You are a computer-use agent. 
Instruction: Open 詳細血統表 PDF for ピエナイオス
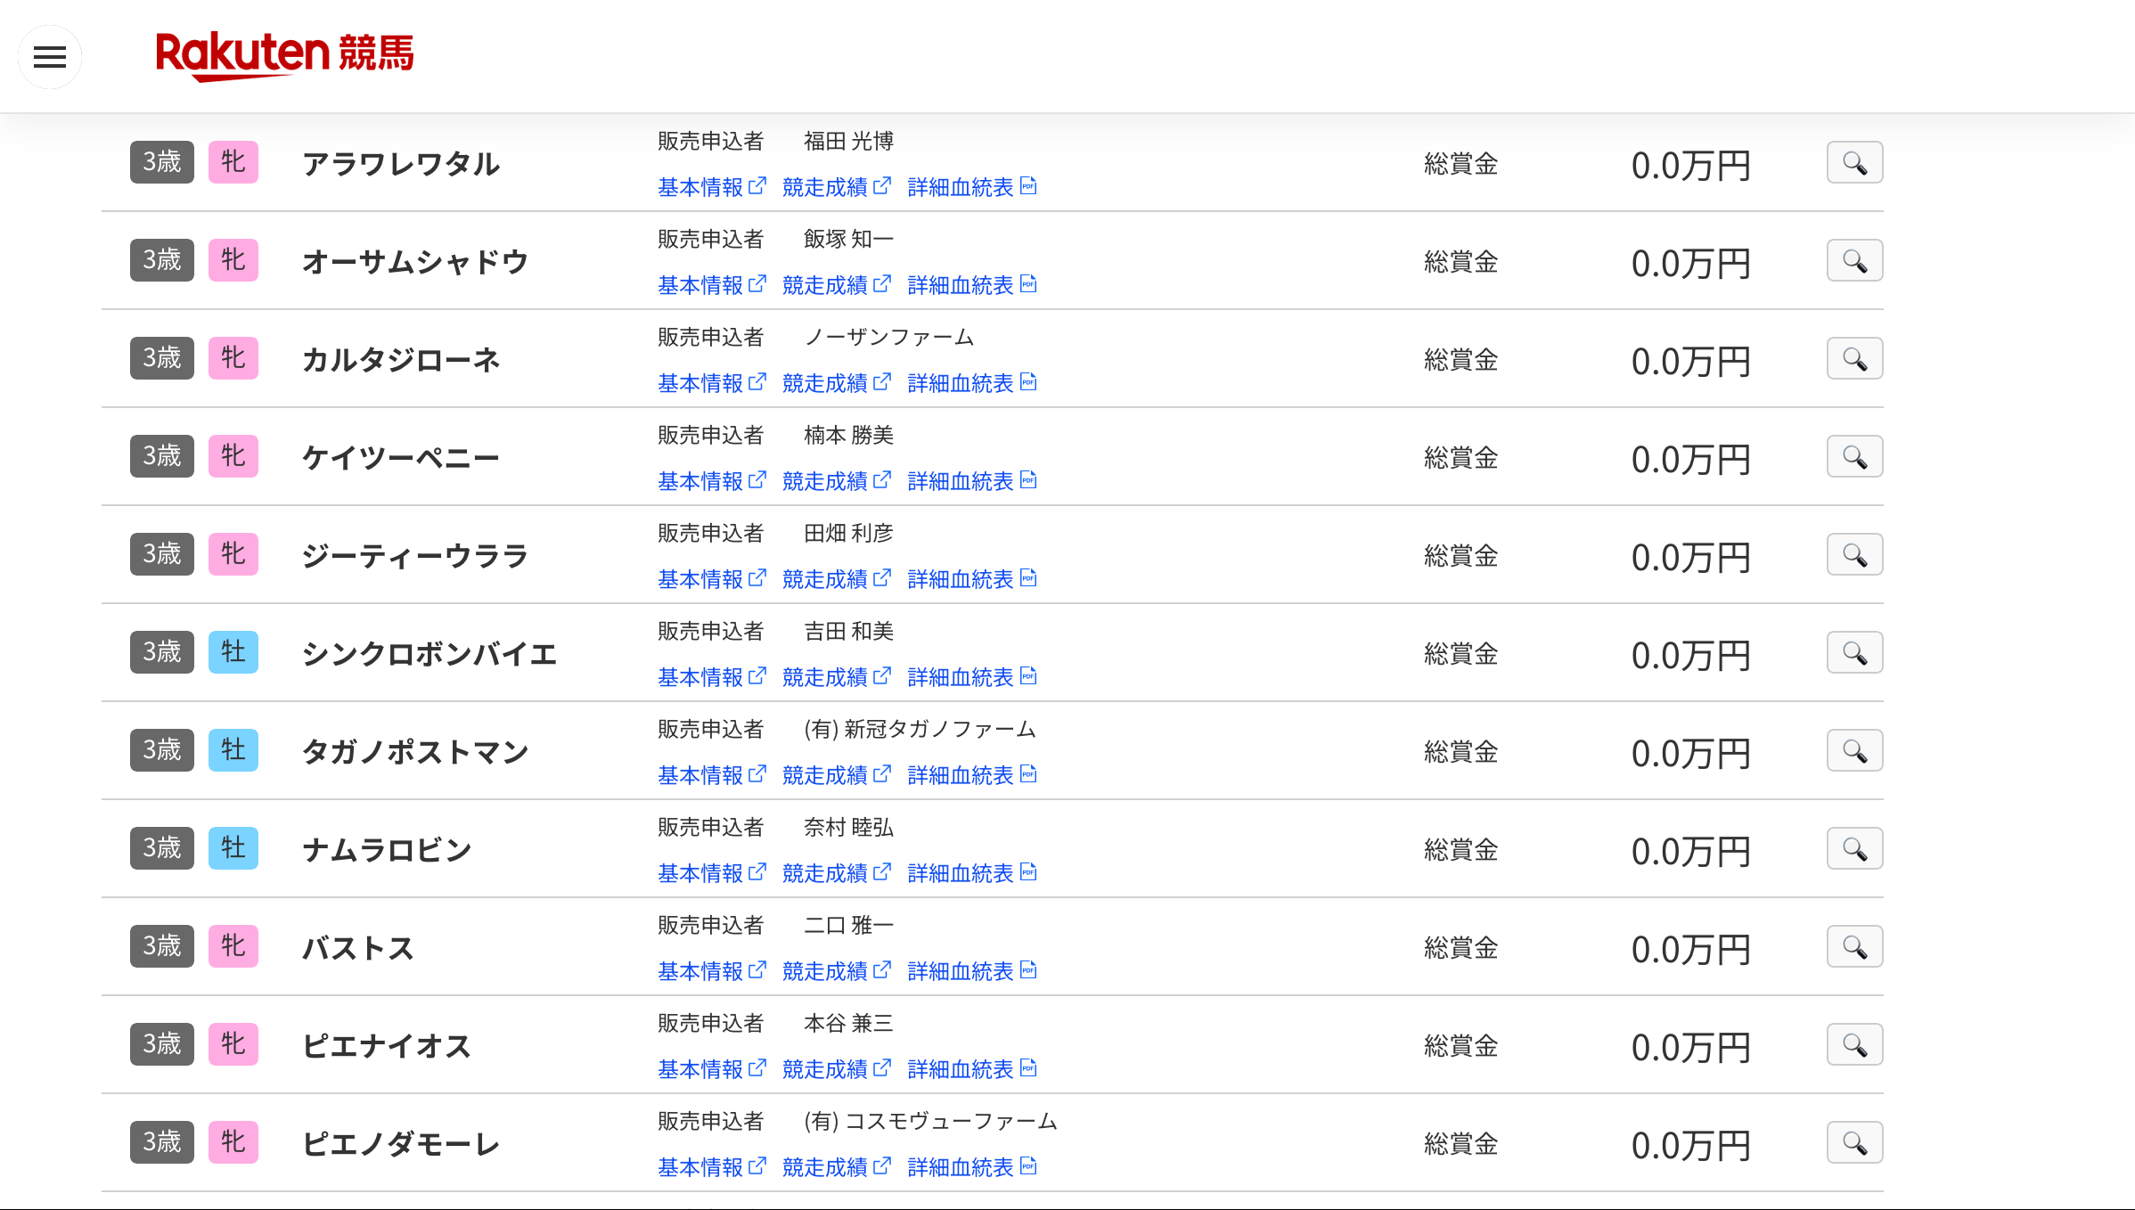972,1069
